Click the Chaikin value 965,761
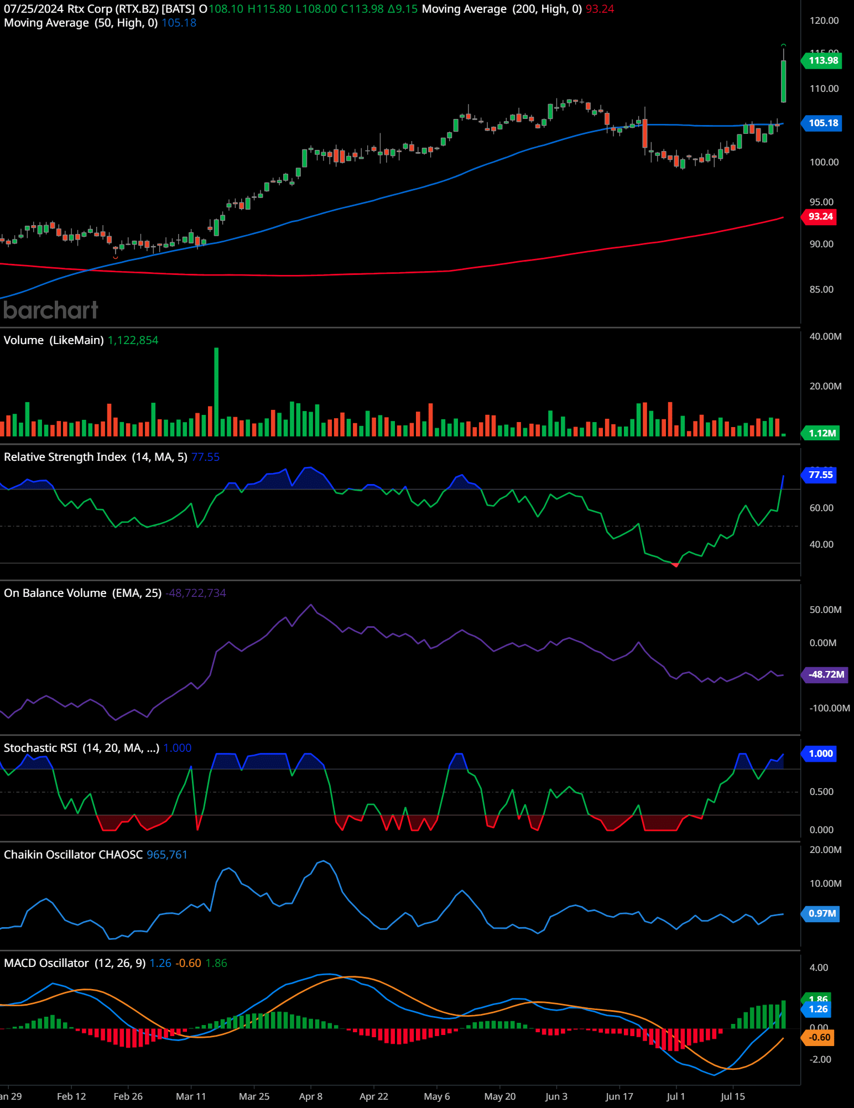 167,855
